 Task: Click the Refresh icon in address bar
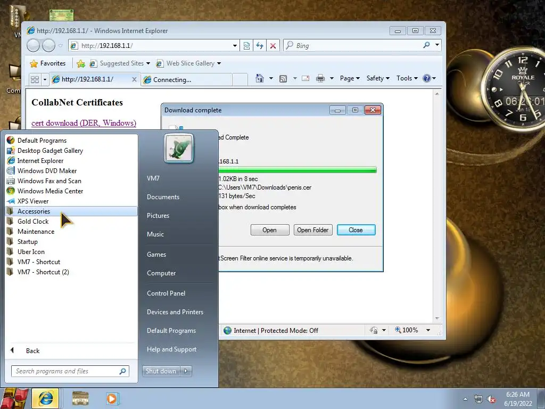point(260,46)
